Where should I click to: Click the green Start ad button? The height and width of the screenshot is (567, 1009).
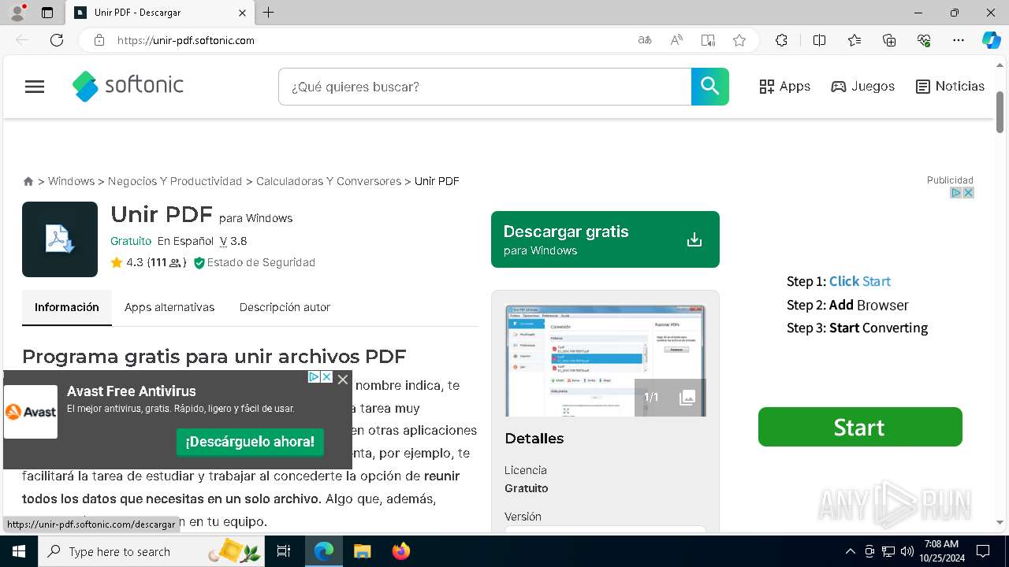pyautogui.click(x=860, y=427)
